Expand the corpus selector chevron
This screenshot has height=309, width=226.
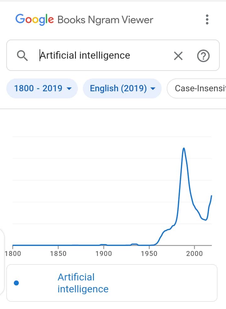153,88
